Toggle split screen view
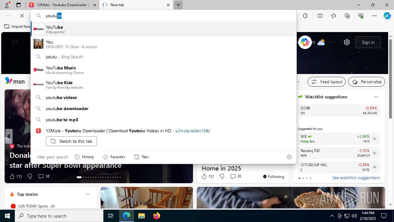Screen dimensions: 394x222 320,16
